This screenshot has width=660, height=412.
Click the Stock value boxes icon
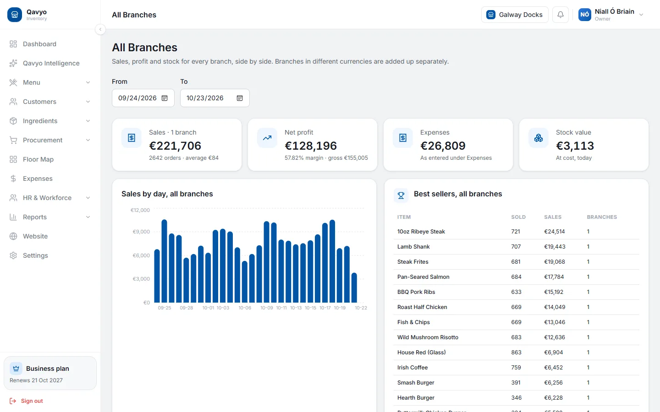coord(539,138)
